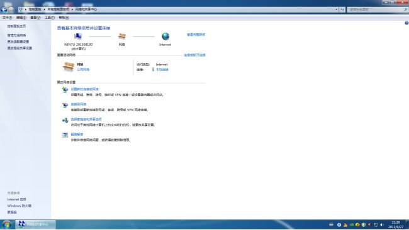Click the 连接到网络 link
409x230 pixels.
point(78,104)
